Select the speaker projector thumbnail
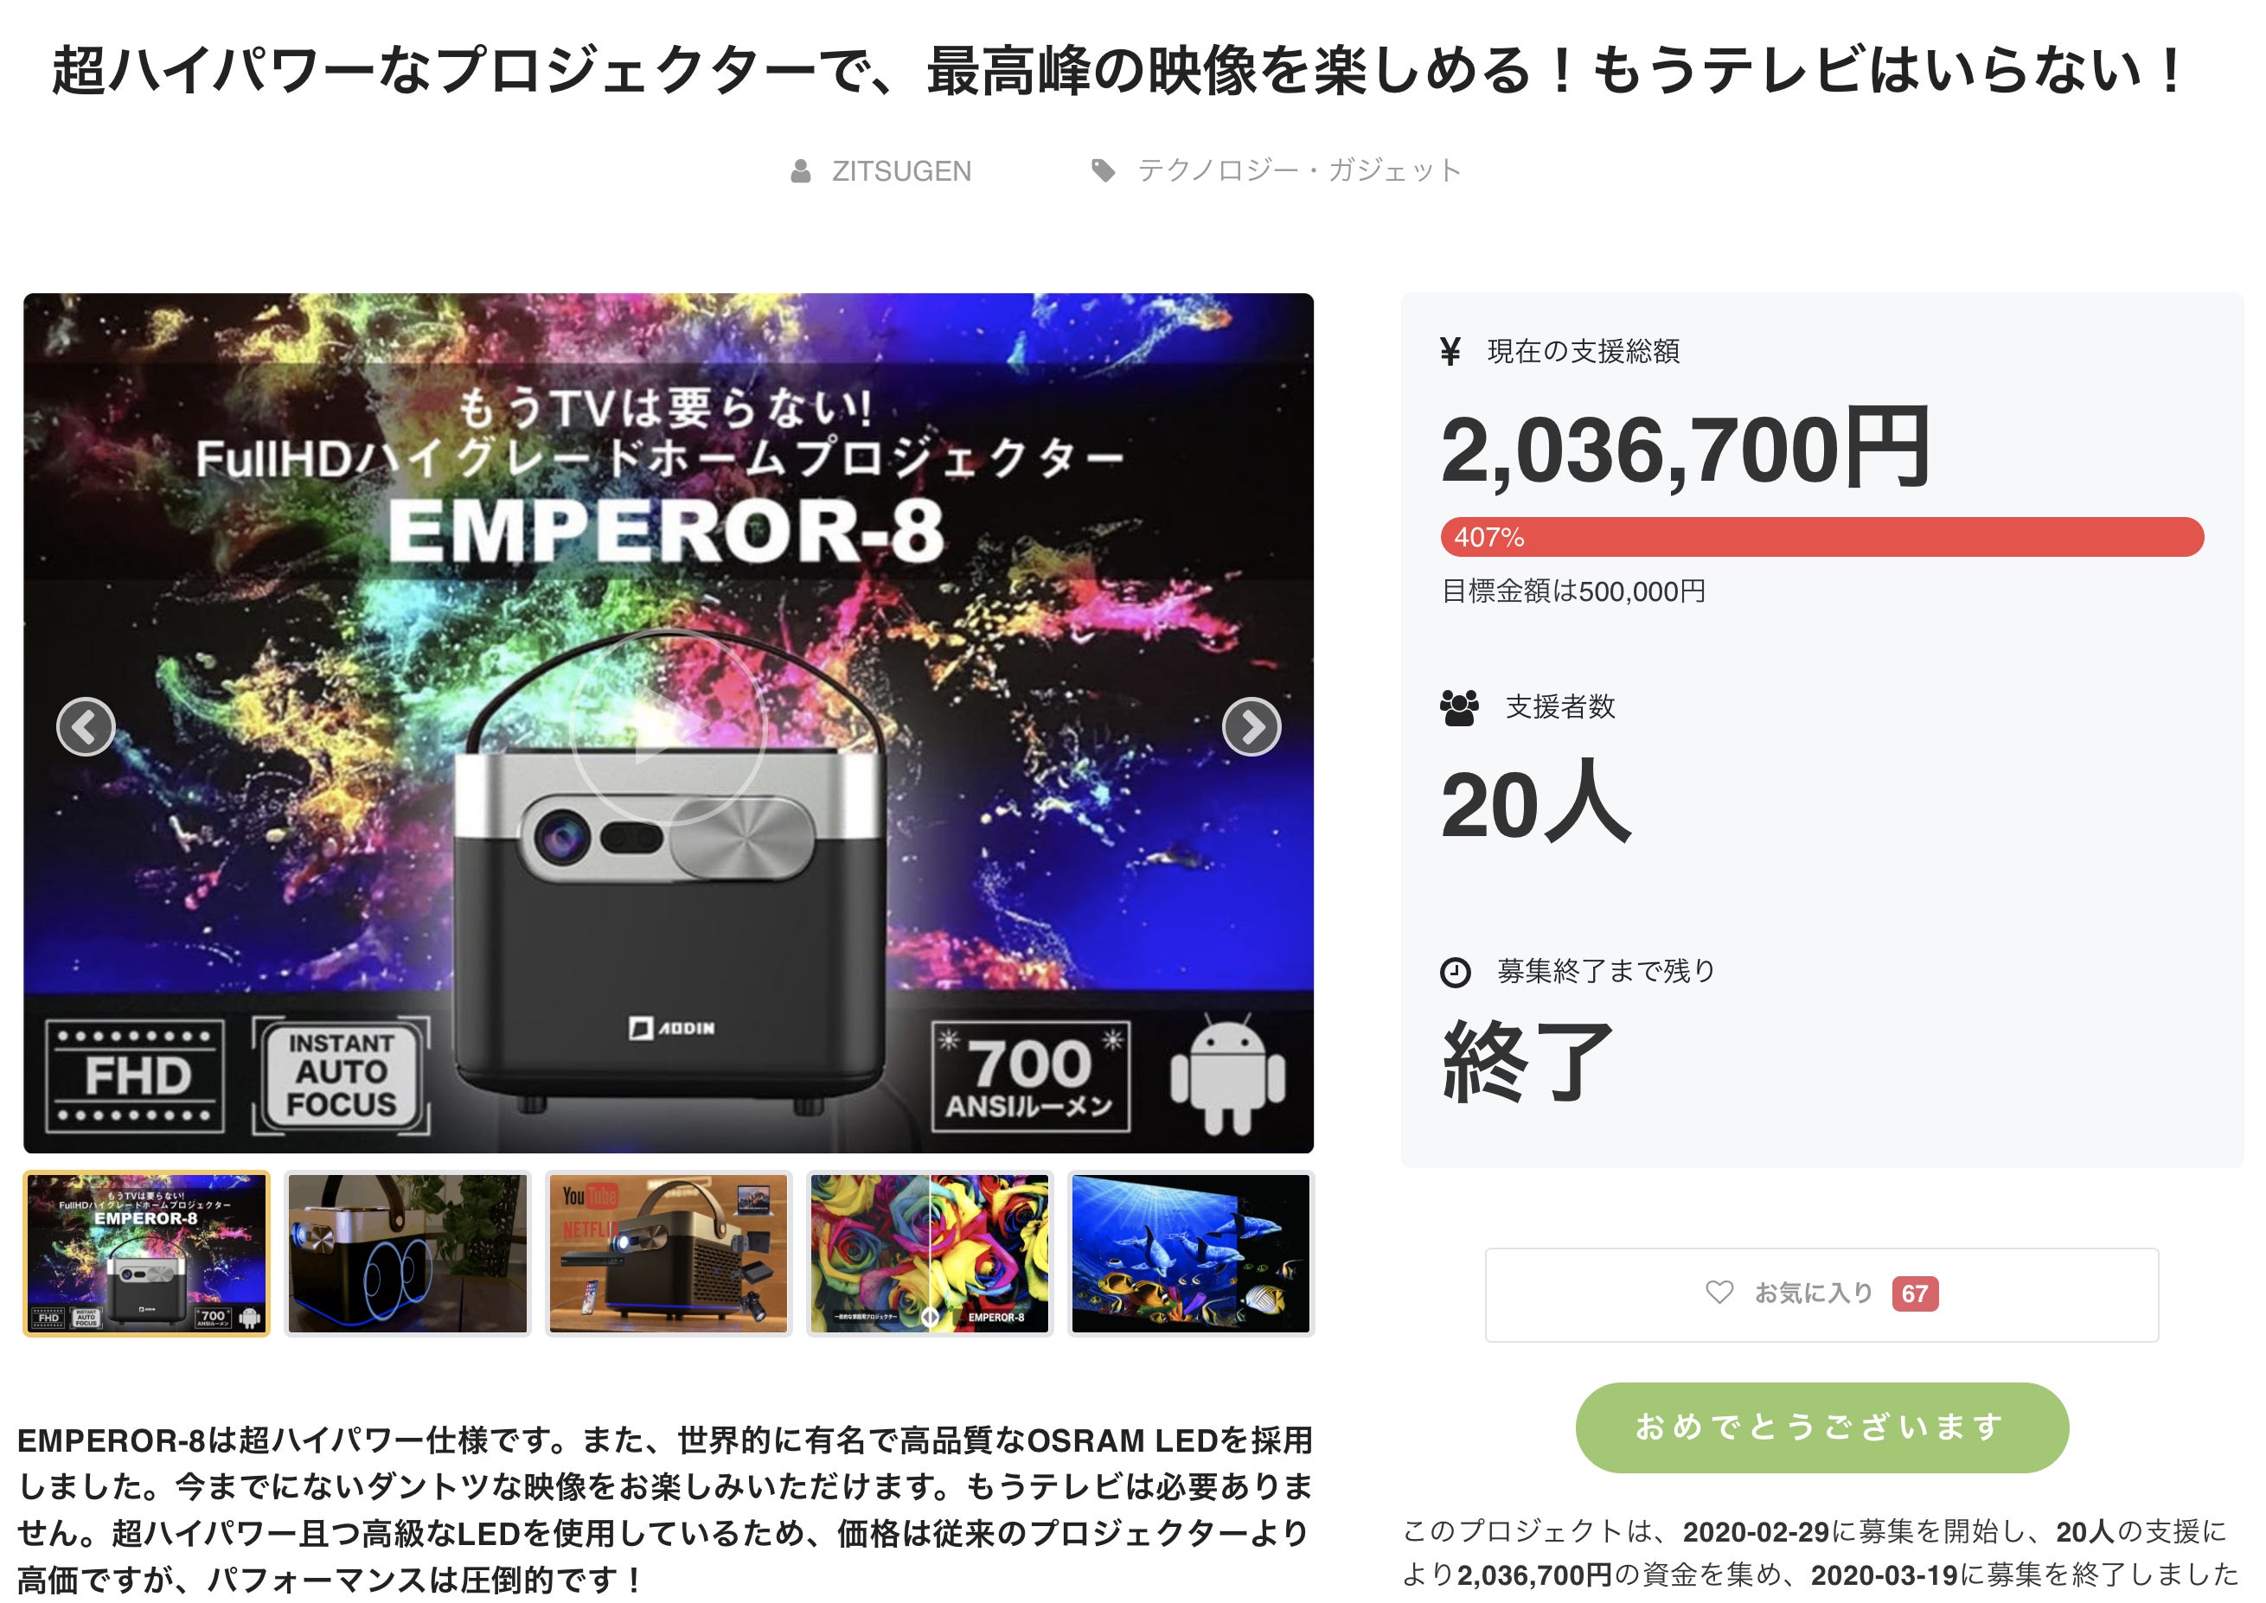 pyautogui.click(x=407, y=1254)
